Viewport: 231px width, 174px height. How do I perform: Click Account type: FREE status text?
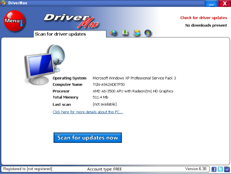104,169
